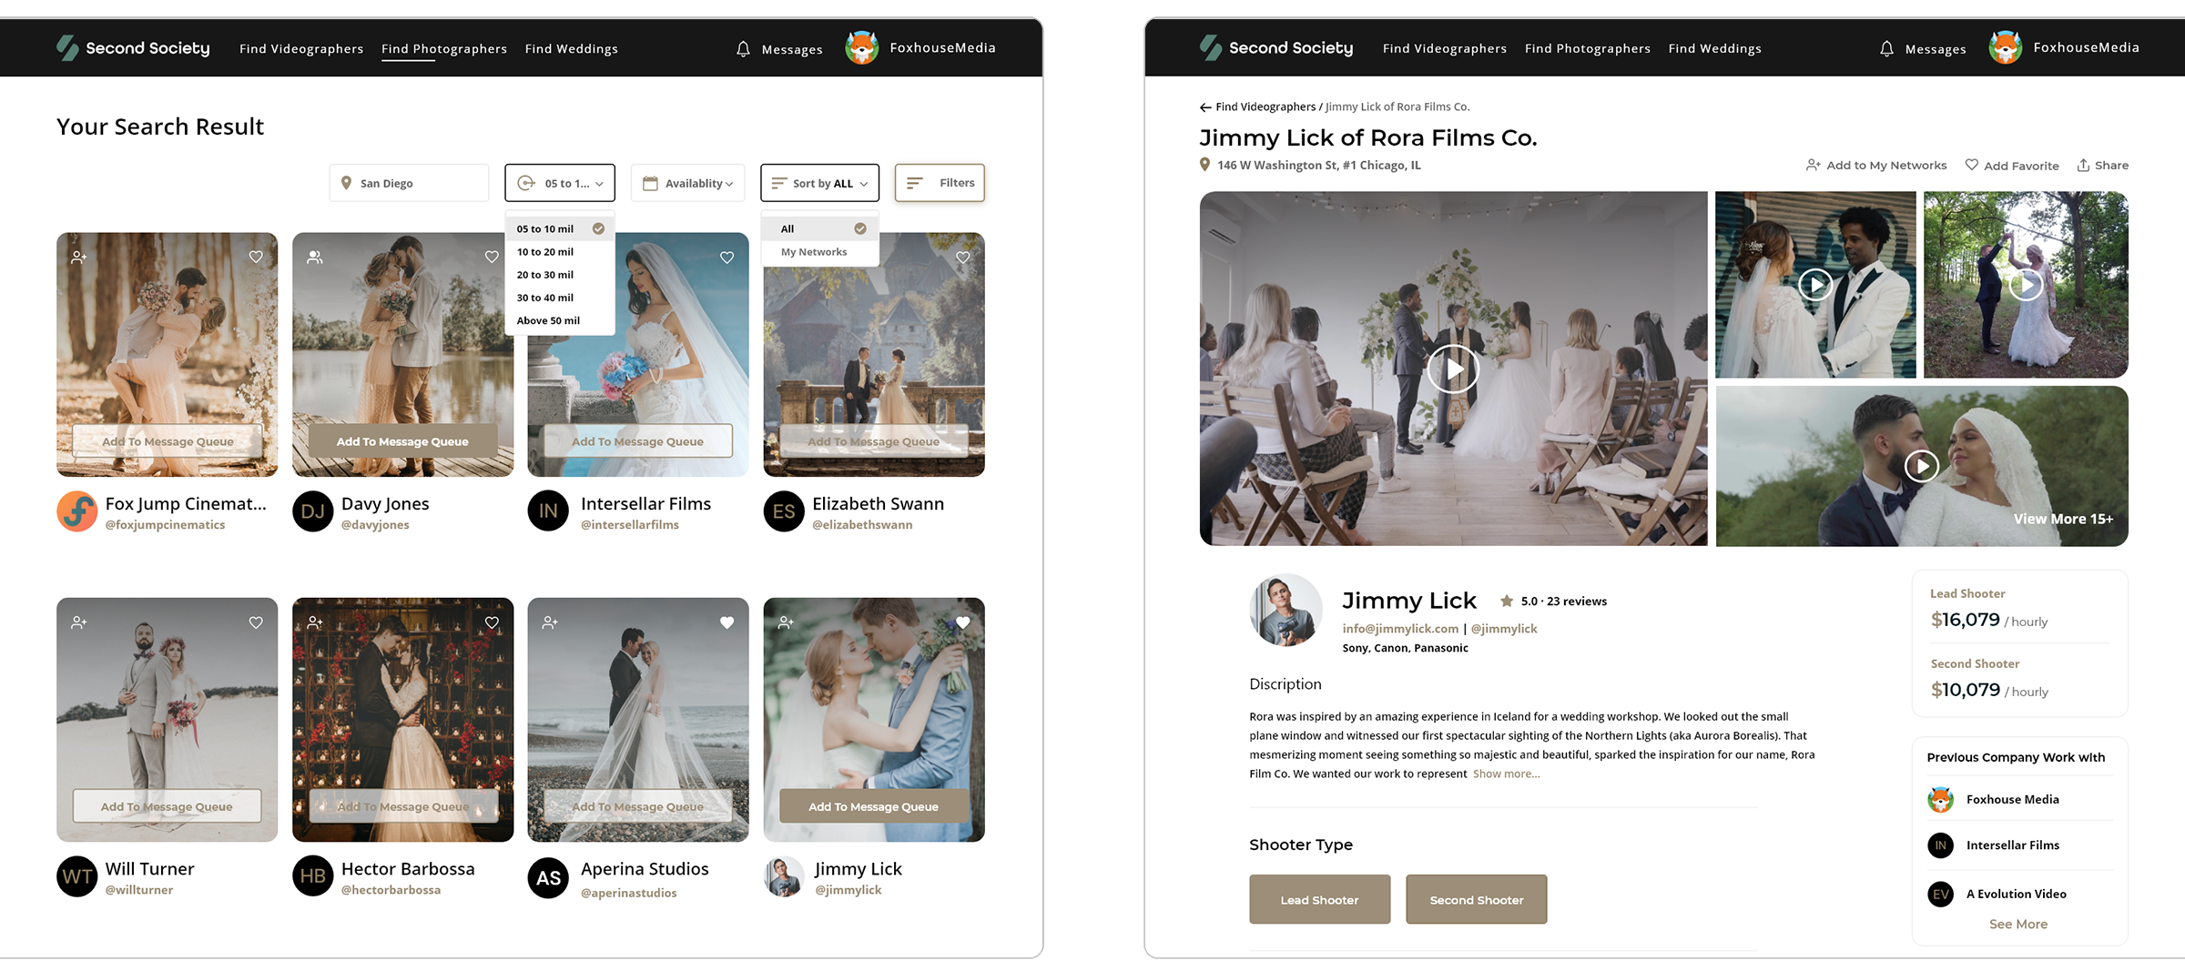Viewport: 2185px width, 971px height.
Task: Expand the Sort by ALL dropdown
Action: click(819, 183)
